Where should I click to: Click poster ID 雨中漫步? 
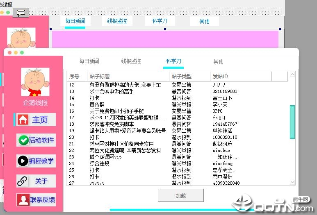(x=222, y=177)
